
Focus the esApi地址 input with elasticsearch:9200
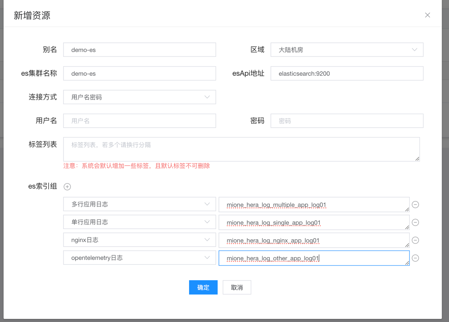[347, 74]
